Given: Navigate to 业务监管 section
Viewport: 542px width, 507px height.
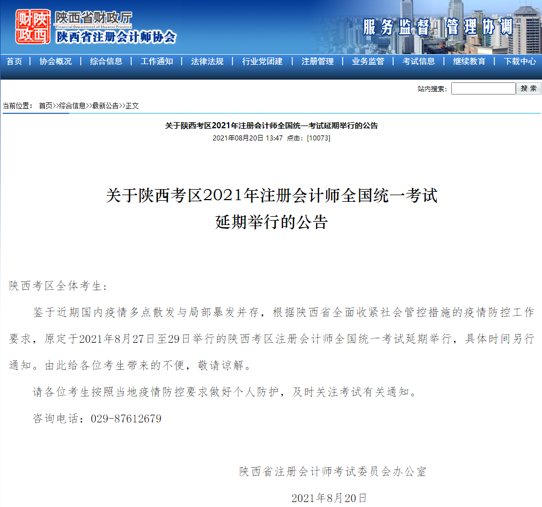Looking at the screenshot, I should pos(368,61).
